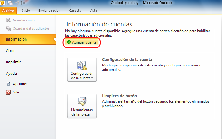Expand the Herramientas de limpieza dropdown arrow
This screenshot has width=222, height=139.
[91, 114]
